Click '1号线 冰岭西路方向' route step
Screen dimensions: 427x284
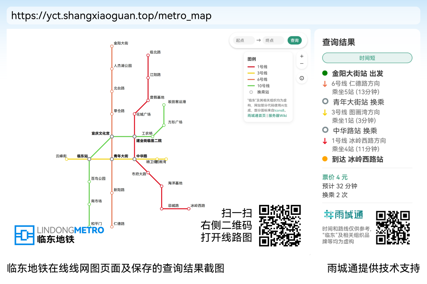point(359,141)
